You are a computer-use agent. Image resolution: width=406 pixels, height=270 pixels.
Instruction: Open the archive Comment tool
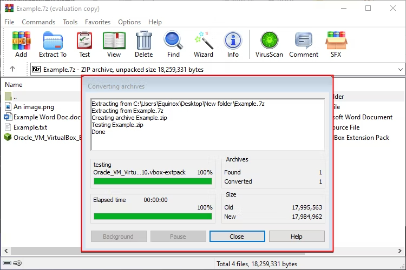[x=304, y=40]
